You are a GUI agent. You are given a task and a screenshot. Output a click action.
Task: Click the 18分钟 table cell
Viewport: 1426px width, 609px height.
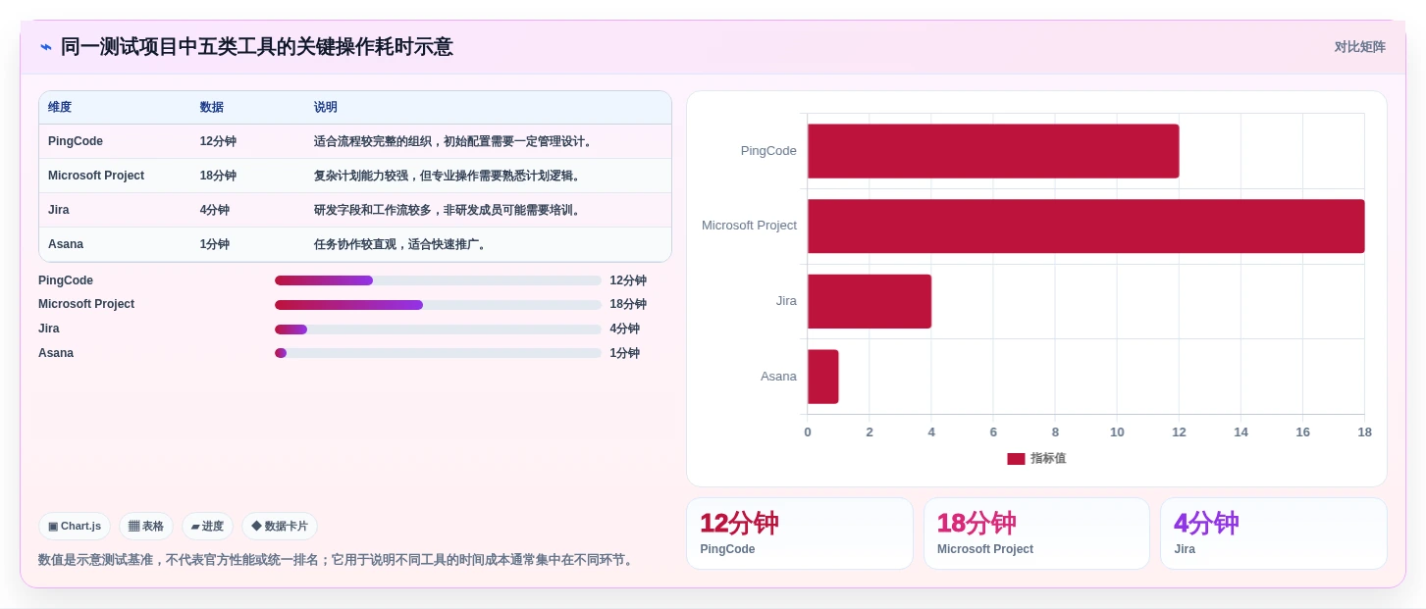(x=218, y=176)
